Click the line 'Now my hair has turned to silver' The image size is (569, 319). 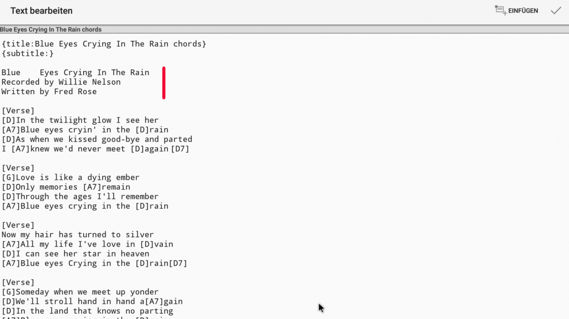pyautogui.click(x=78, y=235)
